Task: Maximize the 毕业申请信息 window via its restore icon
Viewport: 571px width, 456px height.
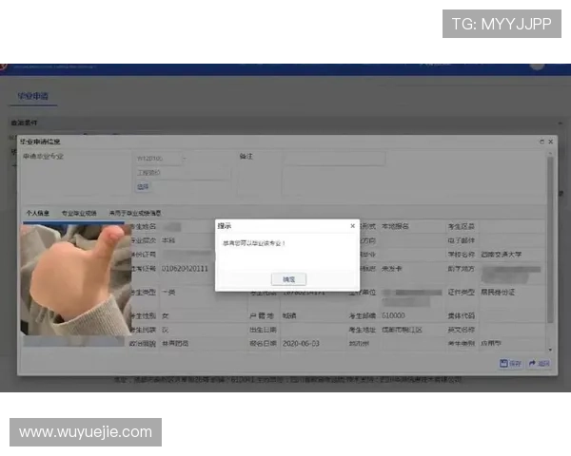Action: pos(541,142)
